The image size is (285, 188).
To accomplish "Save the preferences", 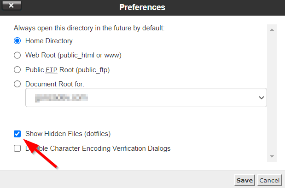I will click(244, 180).
